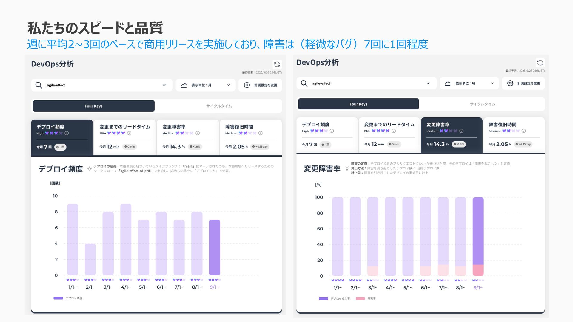Click info icon on right 変更障害率 card

click(x=461, y=131)
